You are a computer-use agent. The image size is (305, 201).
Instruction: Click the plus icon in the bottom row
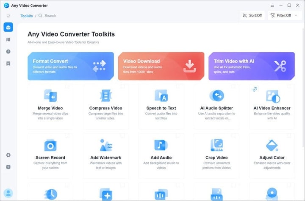click(106, 194)
